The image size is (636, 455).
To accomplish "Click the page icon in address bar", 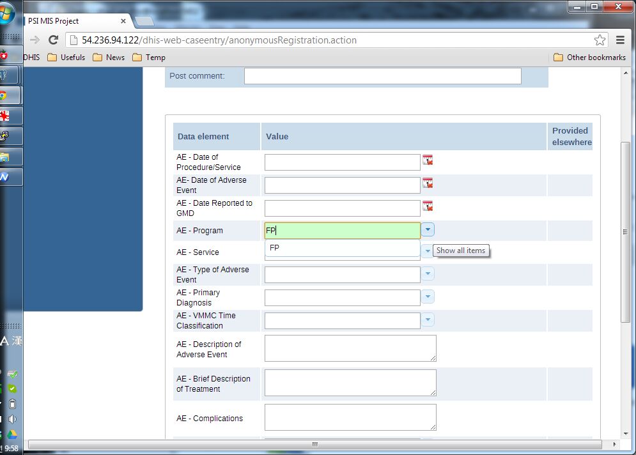I will click(x=74, y=40).
